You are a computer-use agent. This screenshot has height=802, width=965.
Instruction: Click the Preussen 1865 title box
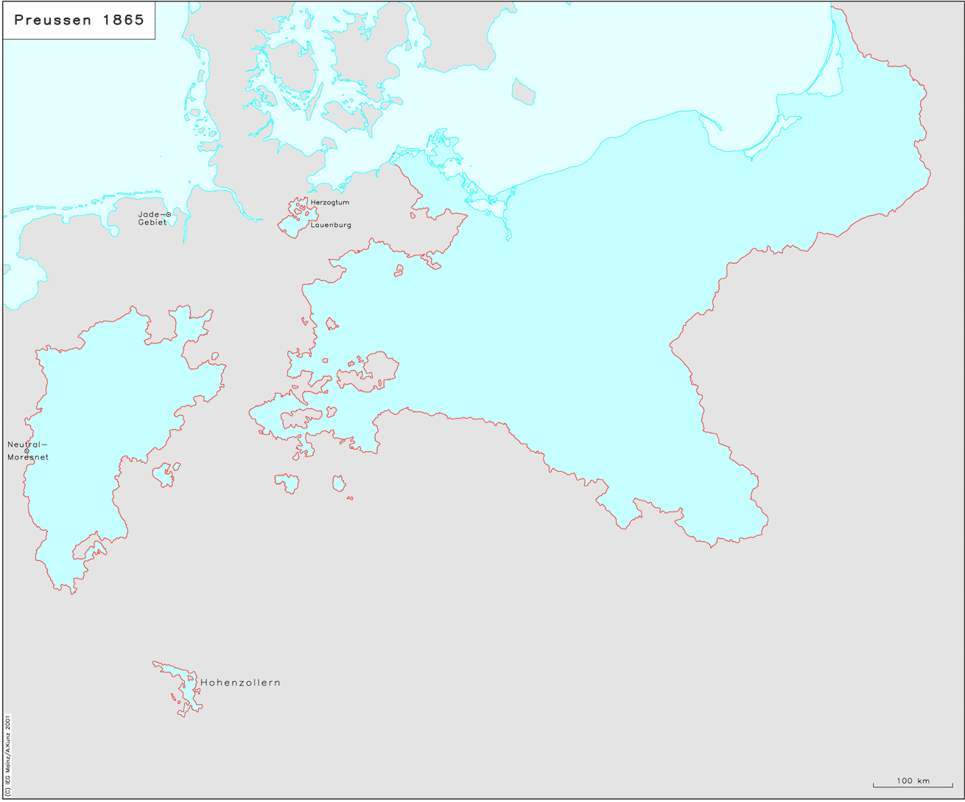pos(80,21)
